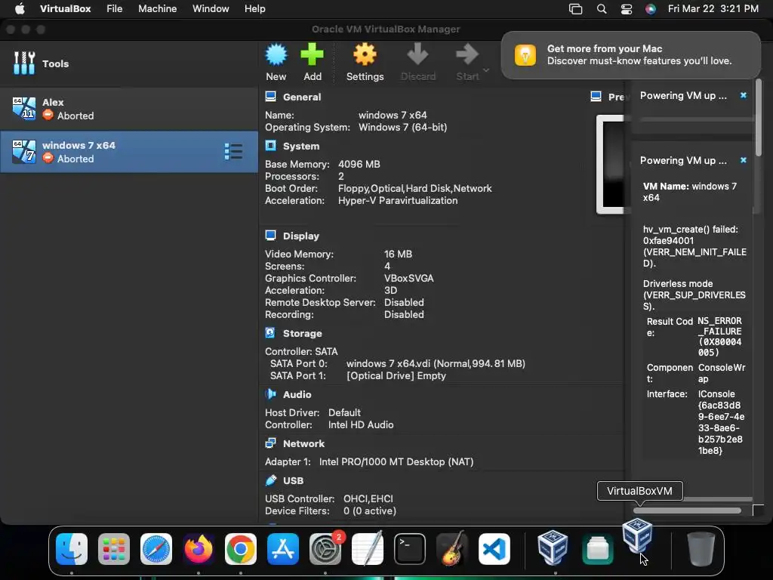Click the VM preview thumbnail
Screen dimensions: 773x580
tap(610, 164)
